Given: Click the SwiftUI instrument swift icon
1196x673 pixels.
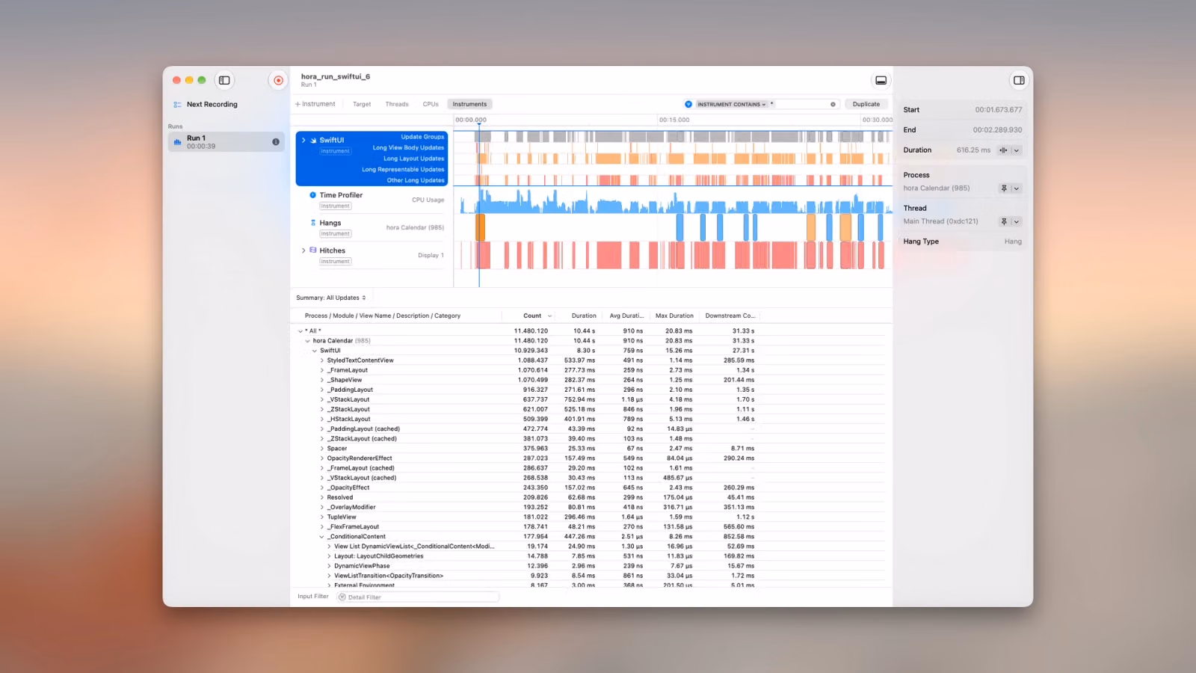Looking at the screenshot, I should [313, 140].
